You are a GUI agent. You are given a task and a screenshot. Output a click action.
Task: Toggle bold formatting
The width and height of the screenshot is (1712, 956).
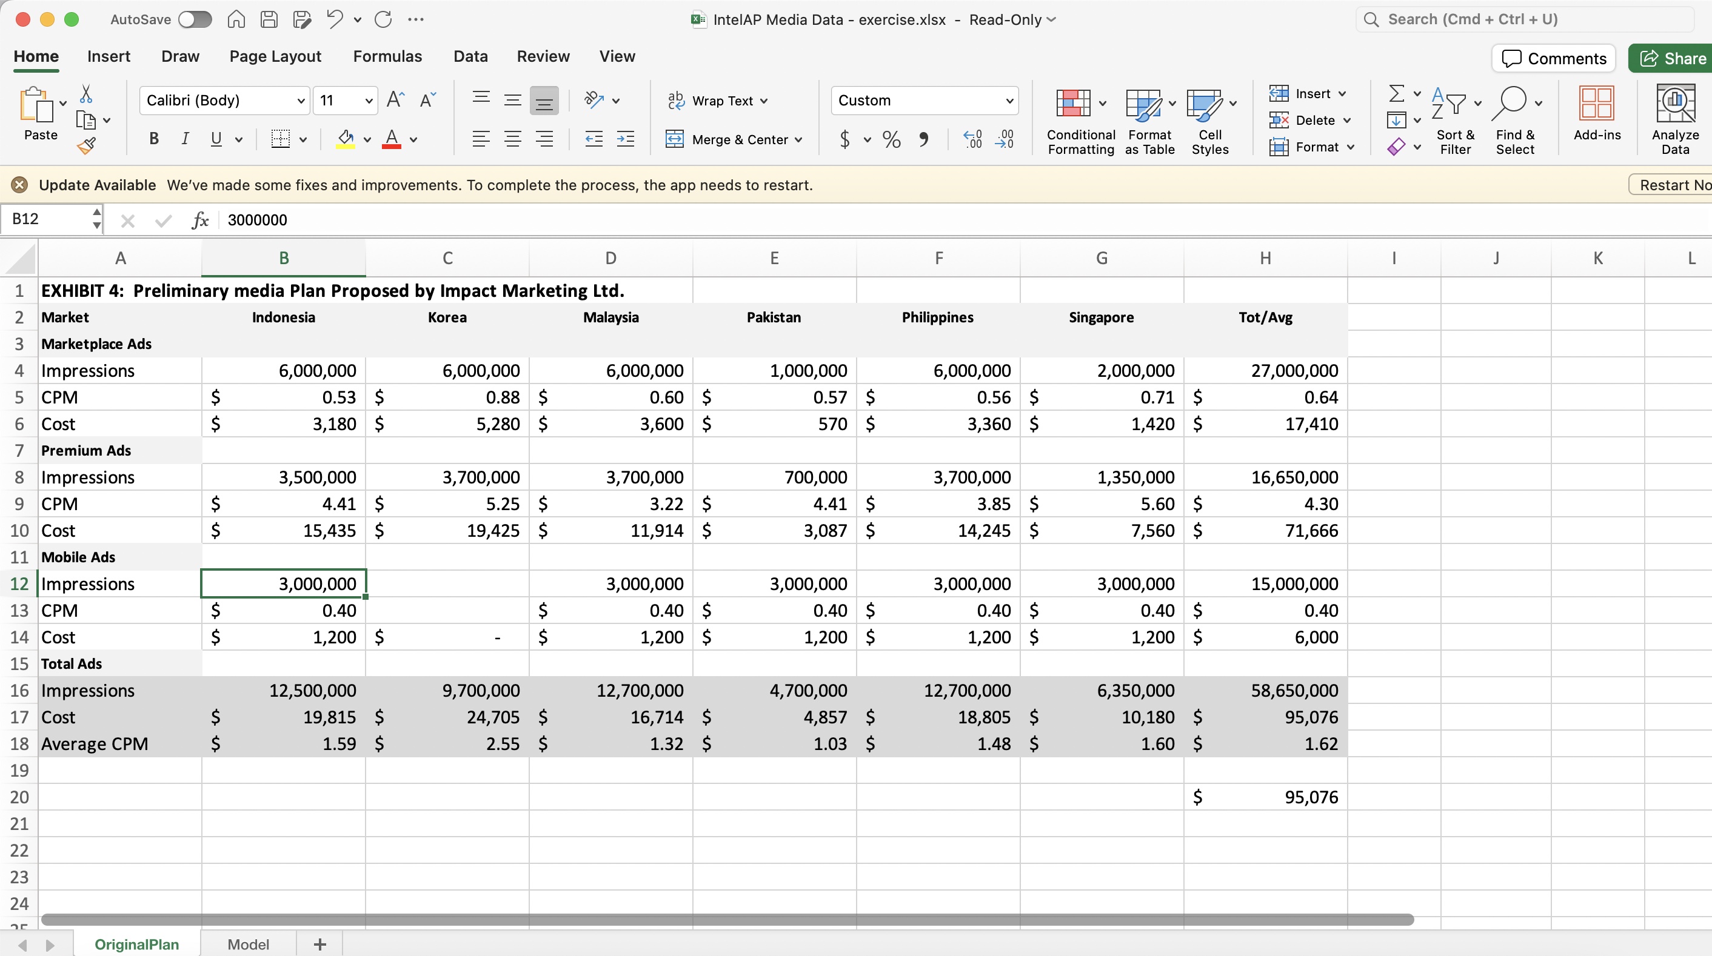pyautogui.click(x=153, y=139)
